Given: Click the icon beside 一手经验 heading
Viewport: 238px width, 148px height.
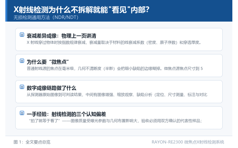Looking at the screenshot, I should [22, 113].
